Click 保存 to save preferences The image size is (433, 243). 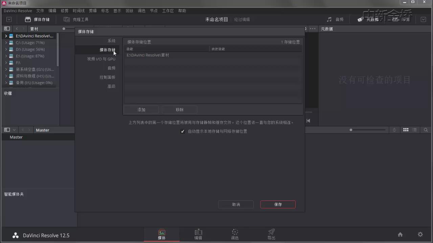click(x=278, y=205)
